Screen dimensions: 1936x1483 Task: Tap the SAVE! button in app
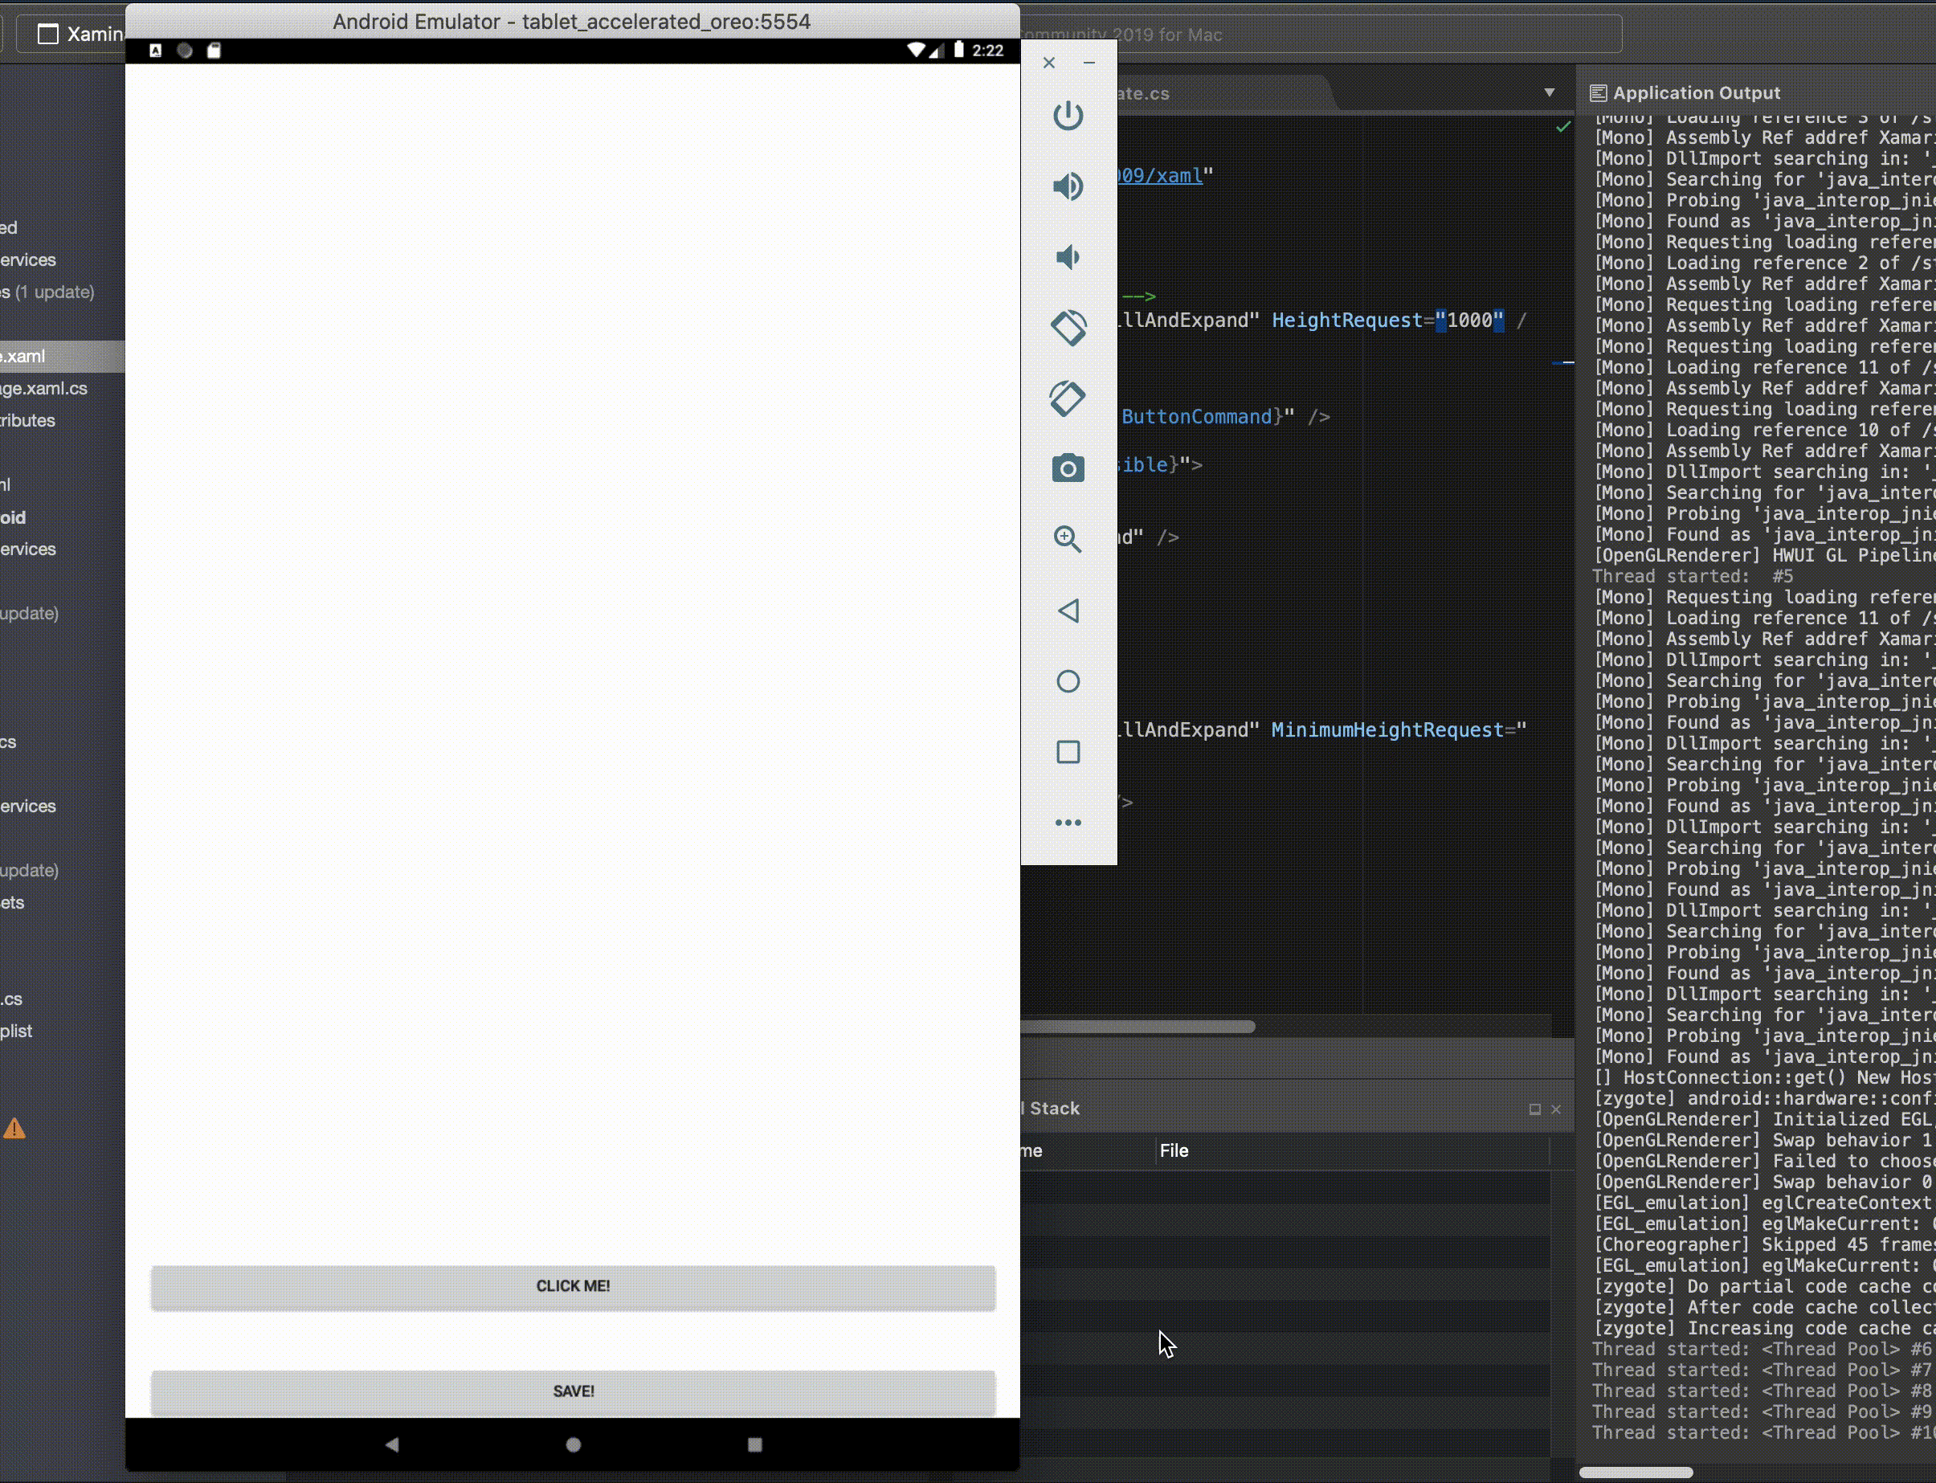tap(573, 1391)
